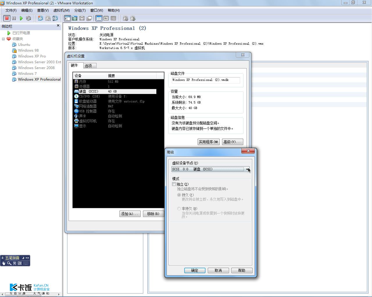
Task: Click 取消 cancel in the 高级 dialog
Action: 218,270
